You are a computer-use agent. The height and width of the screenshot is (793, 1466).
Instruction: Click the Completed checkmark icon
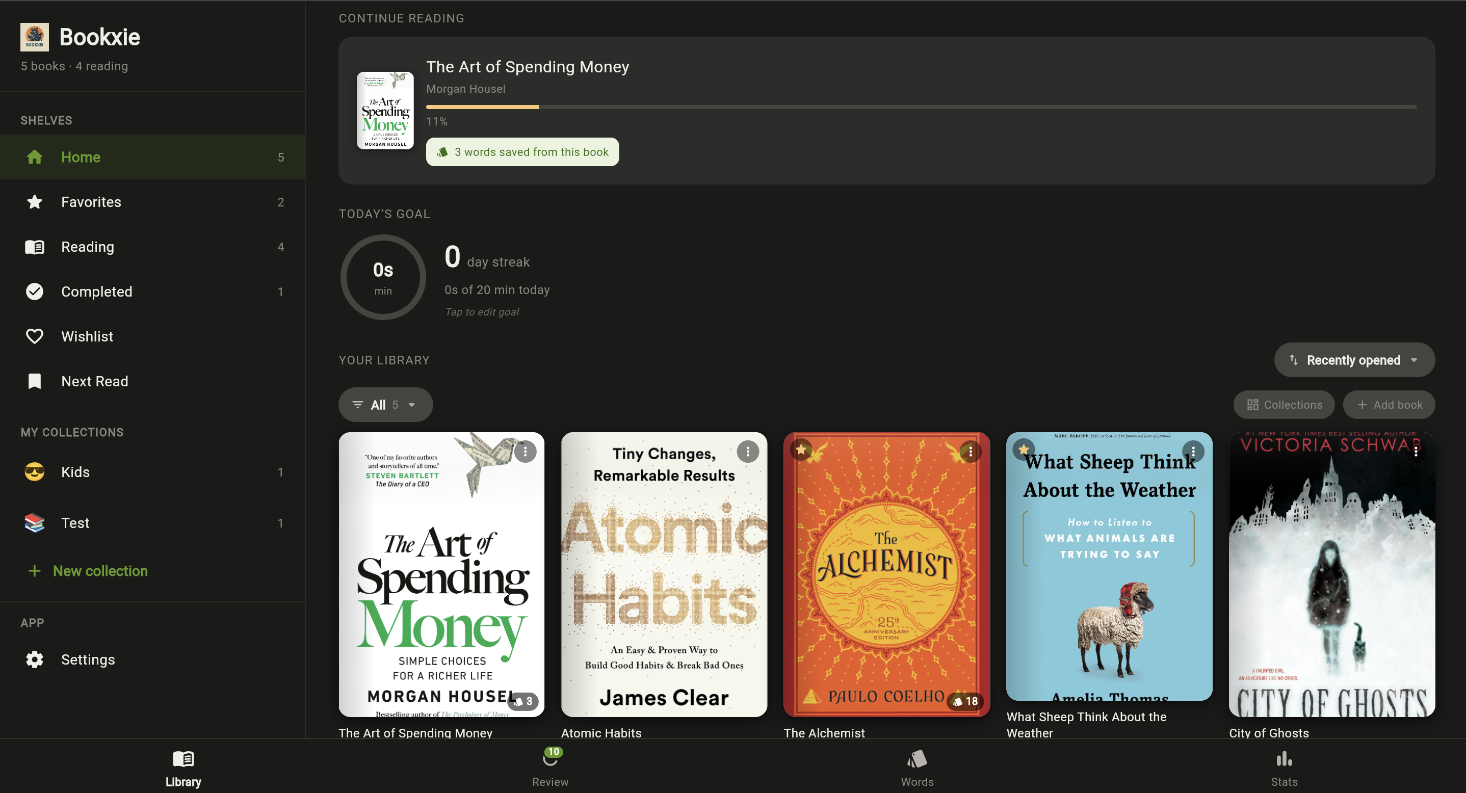[x=34, y=292]
